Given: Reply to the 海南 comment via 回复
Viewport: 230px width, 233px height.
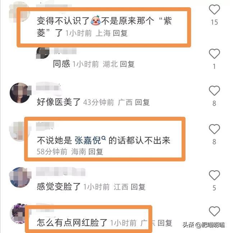Looking at the screenshot, I should point(96,152).
